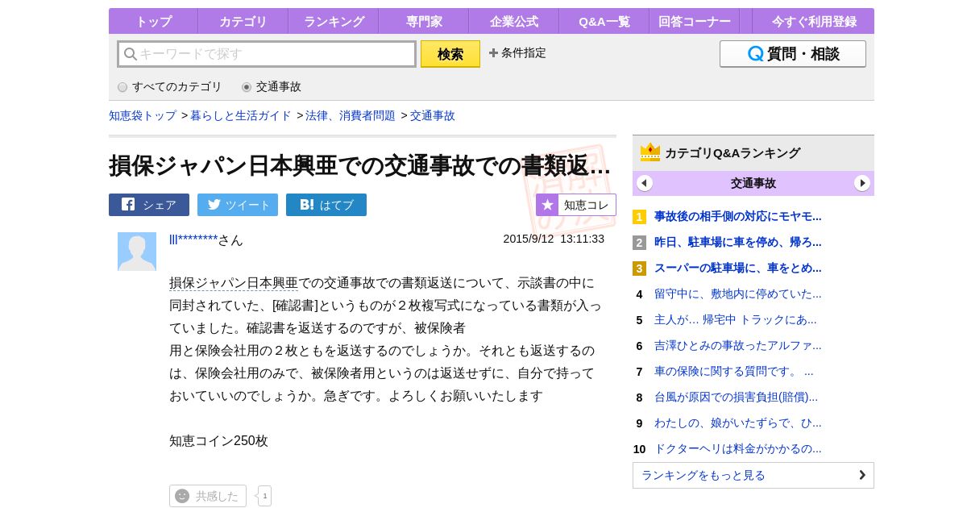
Task: Click the 質問・相談 button
Action: coord(793,54)
